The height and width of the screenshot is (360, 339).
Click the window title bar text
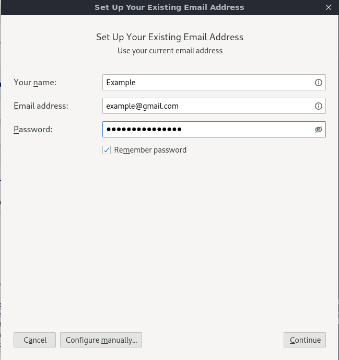click(169, 7)
